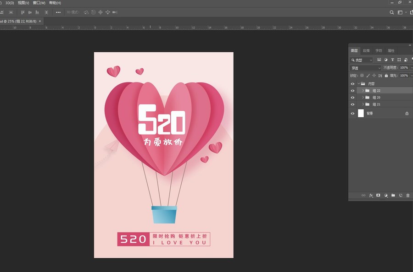Click the workspace layout icon
Viewport: 413px width, 272px height.
point(400,12)
